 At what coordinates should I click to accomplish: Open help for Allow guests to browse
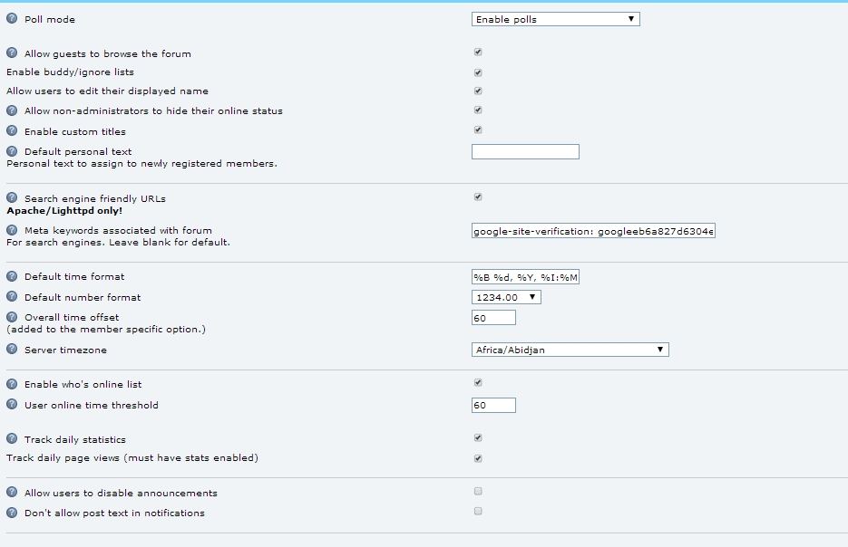[12, 53]
